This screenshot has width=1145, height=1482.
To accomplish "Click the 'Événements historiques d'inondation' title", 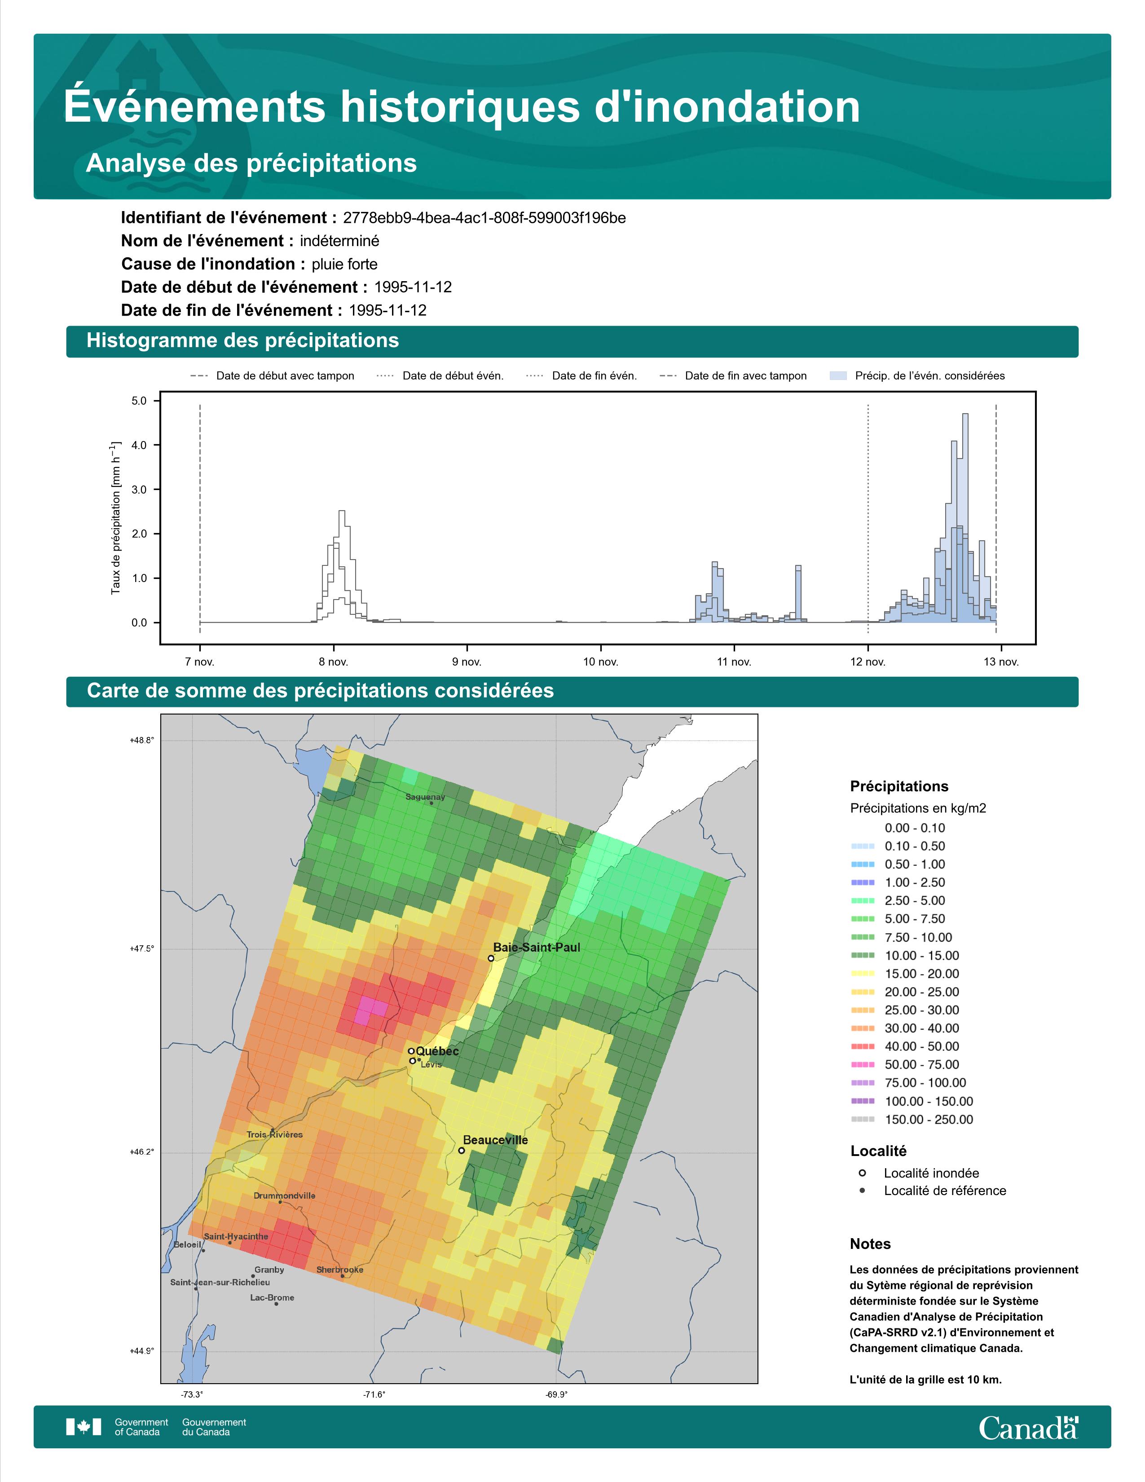I will click(462, 106).
